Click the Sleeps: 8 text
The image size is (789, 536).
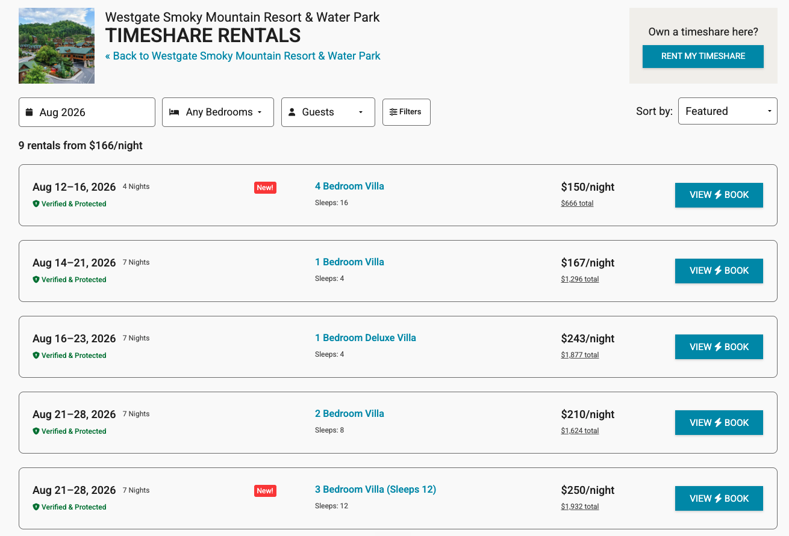(329, 430)
